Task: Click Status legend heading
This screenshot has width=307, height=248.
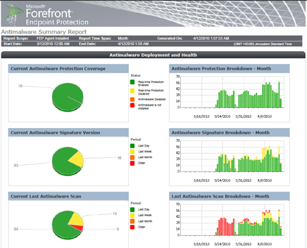Action: click(x=136, y=76)
